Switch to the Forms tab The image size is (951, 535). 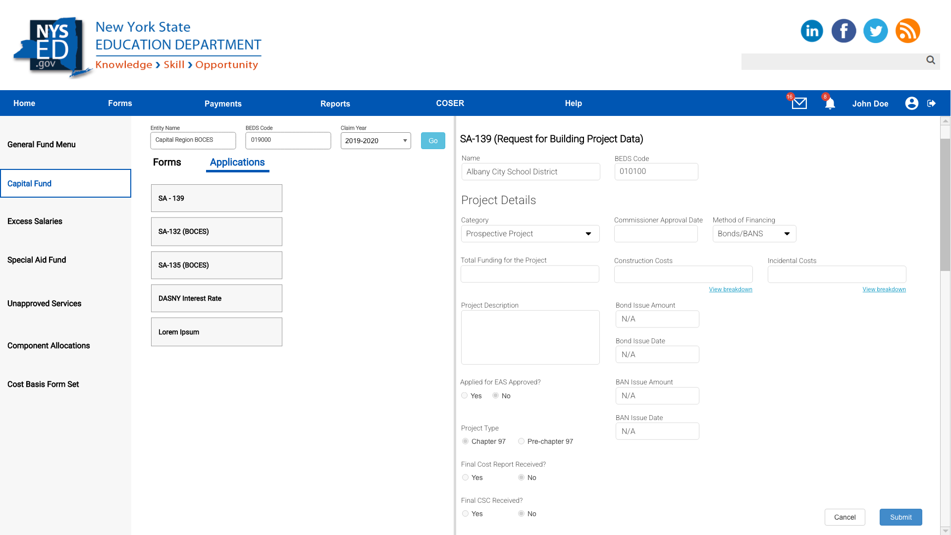(167, 162)
